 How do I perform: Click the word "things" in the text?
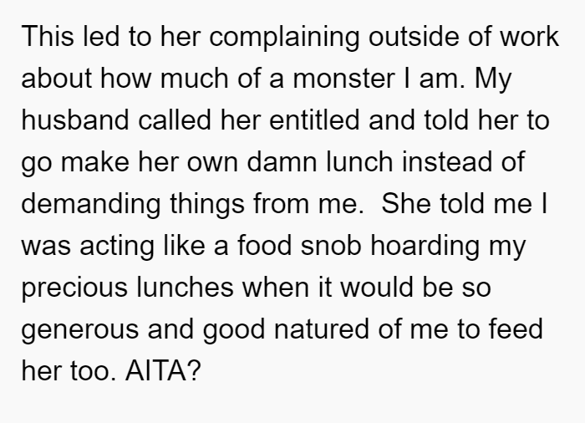(207, 205)
